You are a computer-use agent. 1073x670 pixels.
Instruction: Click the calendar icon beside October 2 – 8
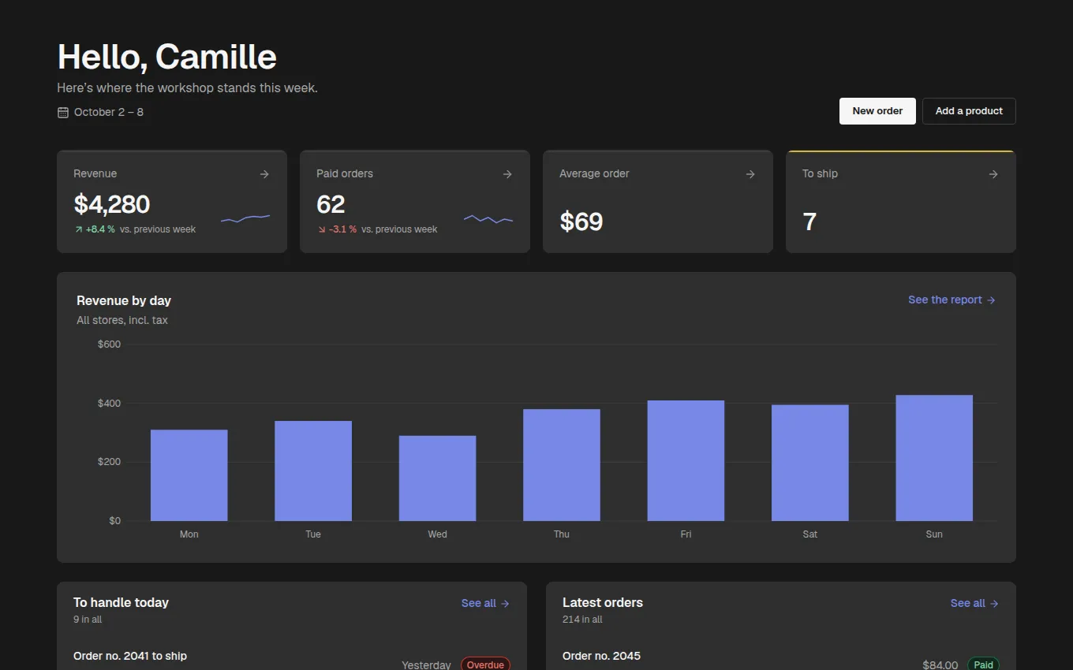pos(63,113)
